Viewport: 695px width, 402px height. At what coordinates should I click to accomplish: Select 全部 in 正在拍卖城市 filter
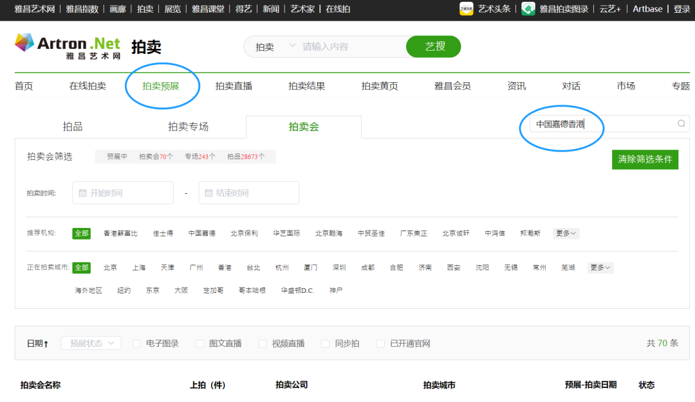tap(82, 268)
